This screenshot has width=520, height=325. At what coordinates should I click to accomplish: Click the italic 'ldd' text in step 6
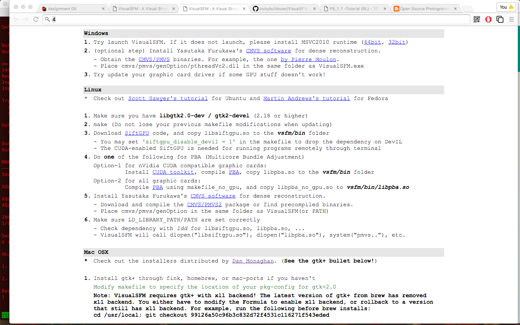tap(182, 229)
